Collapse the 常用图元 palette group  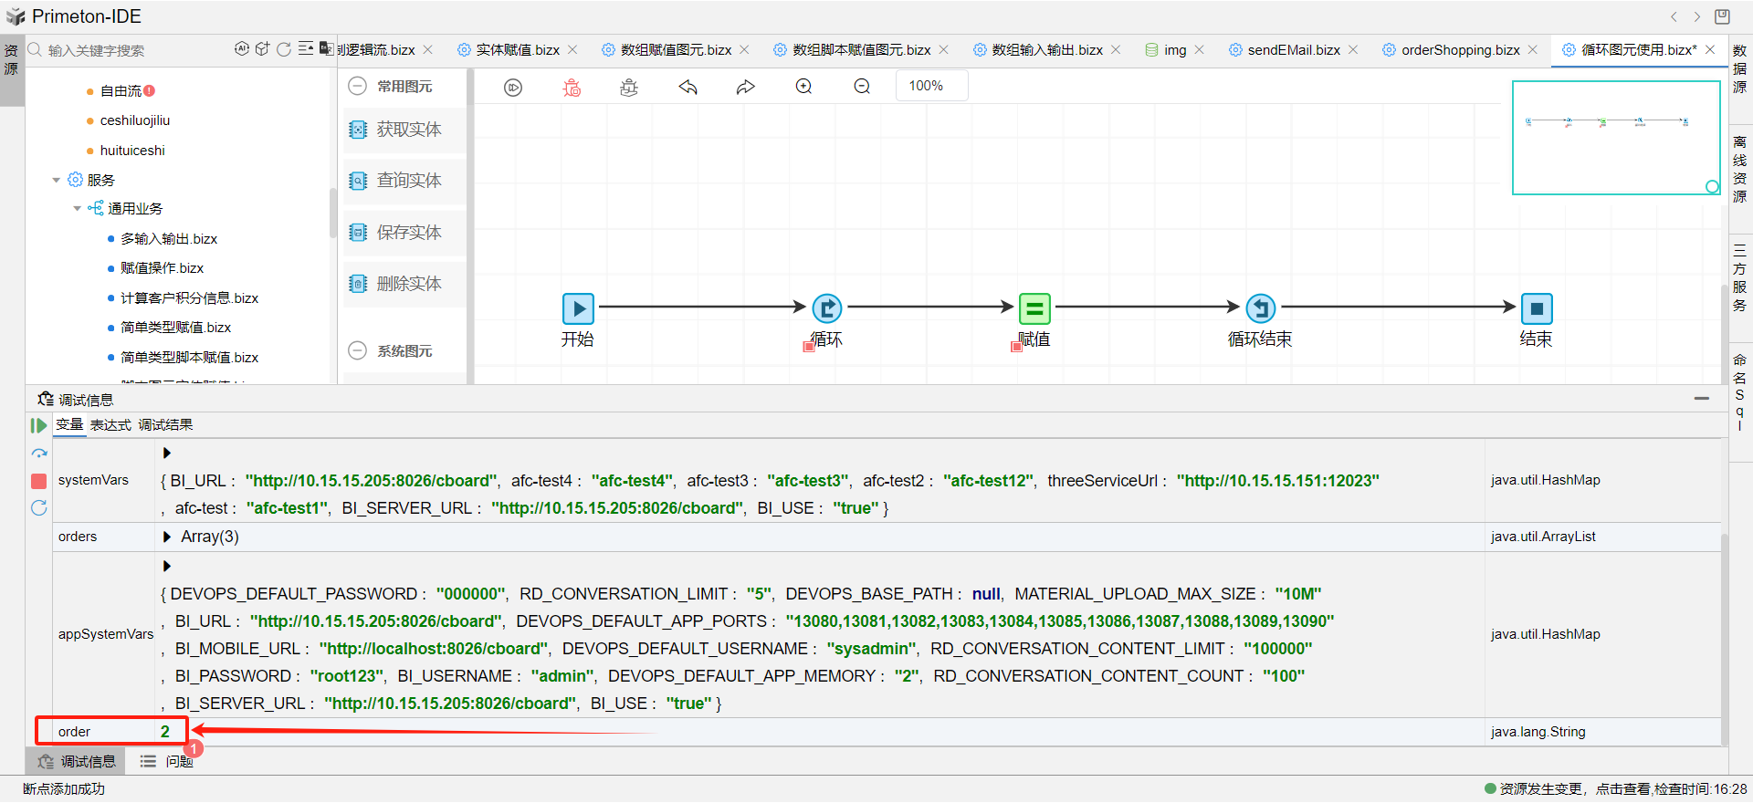tap(358, 87)
